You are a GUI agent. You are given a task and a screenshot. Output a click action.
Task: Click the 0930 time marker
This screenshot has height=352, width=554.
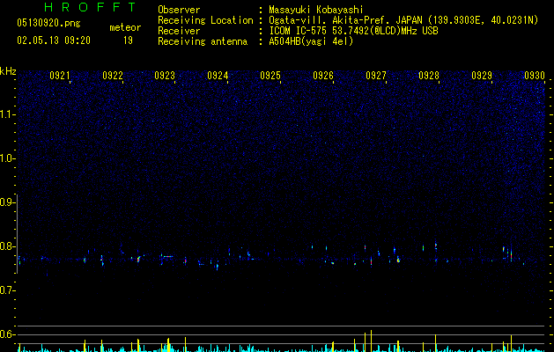pos(535,76)
